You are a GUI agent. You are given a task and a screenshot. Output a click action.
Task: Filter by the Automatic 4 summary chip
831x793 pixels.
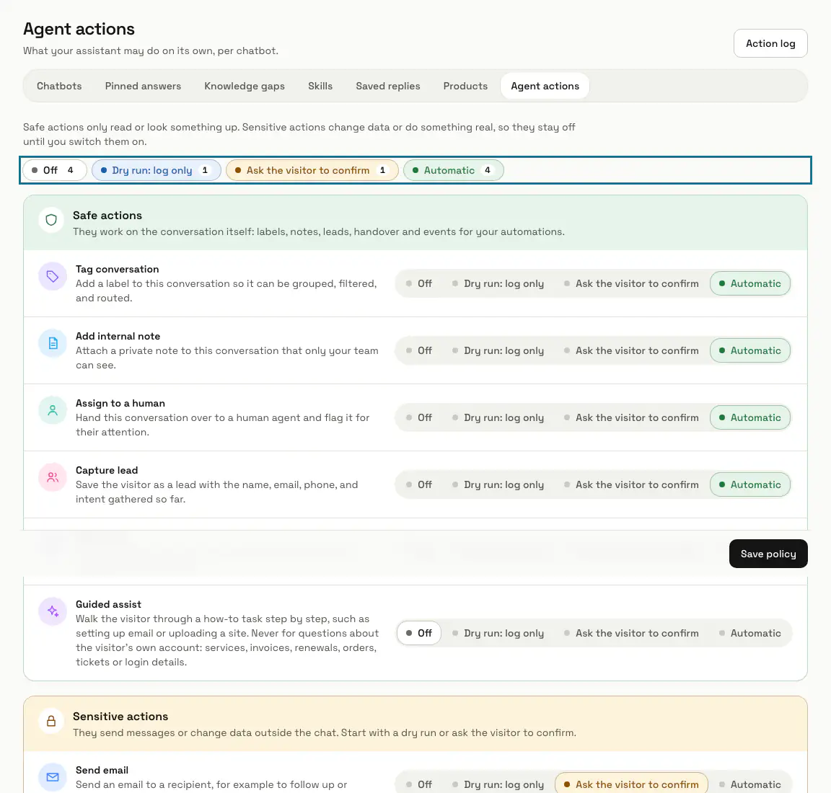[x=453, y=170]
